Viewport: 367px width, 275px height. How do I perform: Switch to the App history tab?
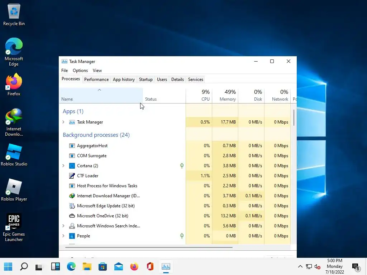[124, 79]
